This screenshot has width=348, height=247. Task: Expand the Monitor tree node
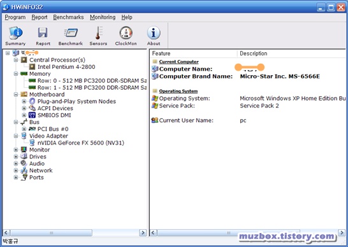[x=16, y=150]
